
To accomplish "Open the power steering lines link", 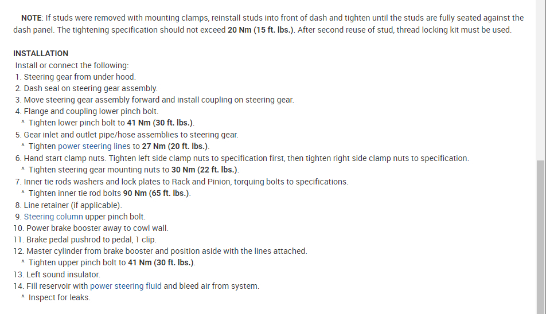I will [x=94, y=147].
